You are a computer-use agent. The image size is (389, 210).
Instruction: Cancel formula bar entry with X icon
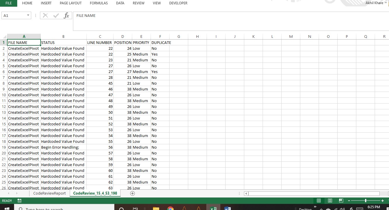click(45, 16)
